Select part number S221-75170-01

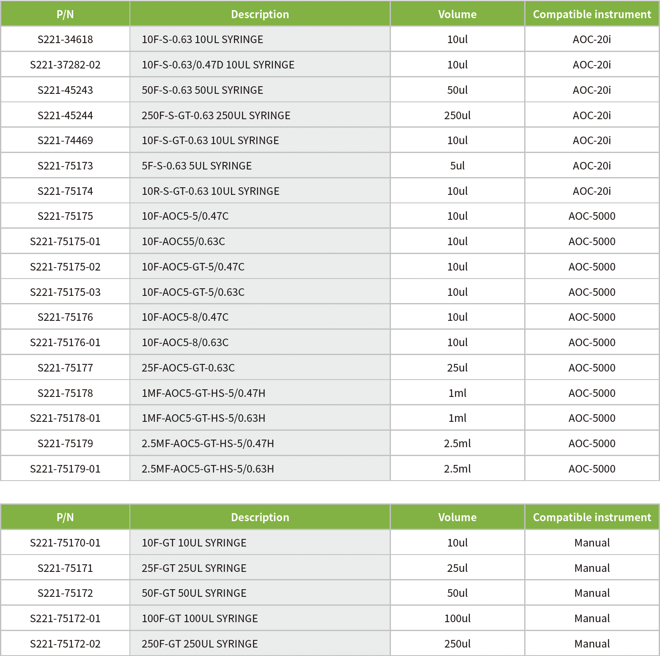65,543
